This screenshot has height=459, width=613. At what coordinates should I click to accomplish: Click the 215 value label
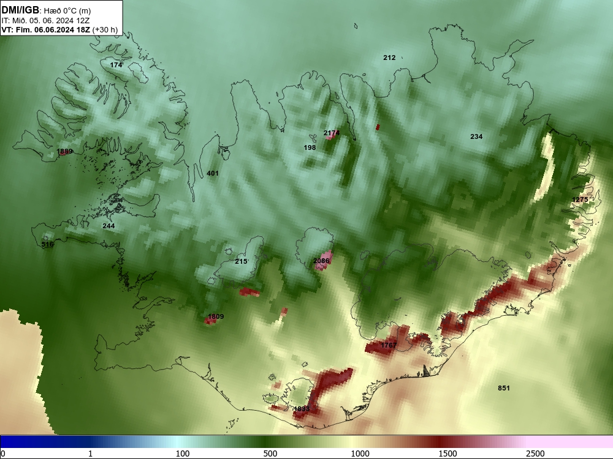pos(241,261)
